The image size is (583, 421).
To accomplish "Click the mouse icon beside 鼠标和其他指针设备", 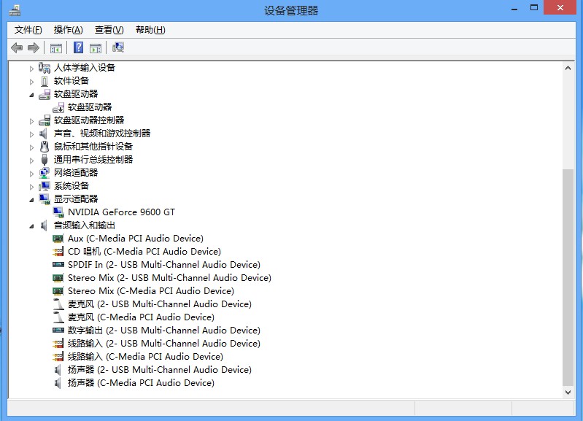I will tap(45, 147).
